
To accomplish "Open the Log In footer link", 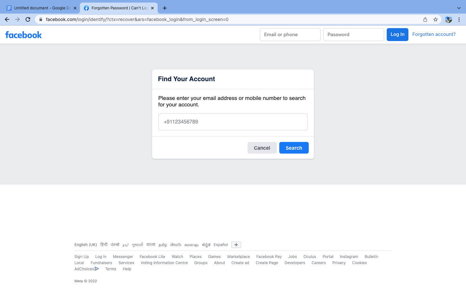I will (101, 257).
